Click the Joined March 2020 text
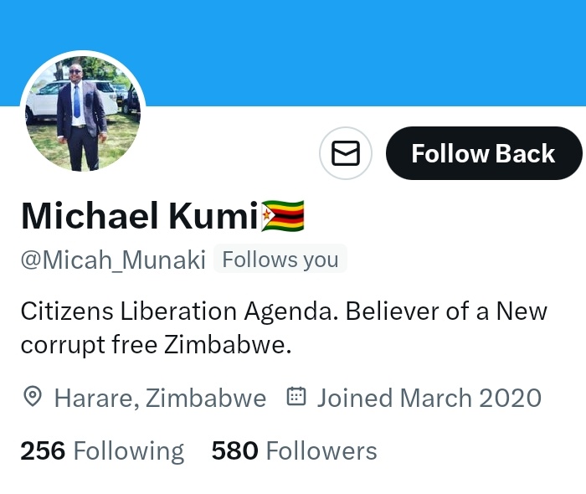The image size is (586, 494). pyautogui.click(x=429, y=398)
